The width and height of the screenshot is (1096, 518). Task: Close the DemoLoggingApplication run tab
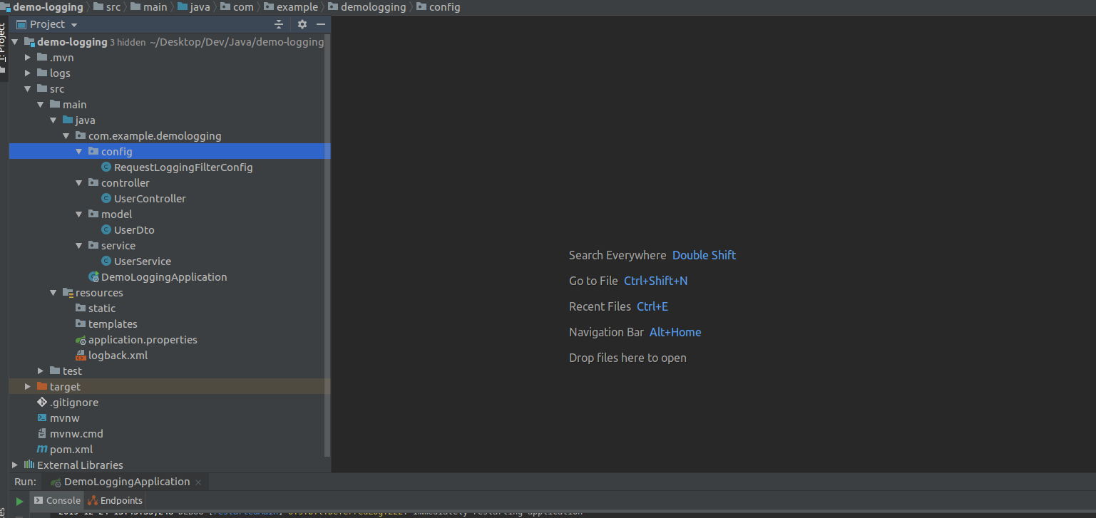(x=198, y=482)
